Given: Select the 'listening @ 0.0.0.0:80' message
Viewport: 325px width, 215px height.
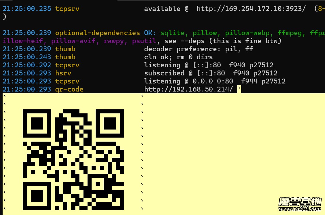Looking at the screenshot, I should [x=189, y=81].
